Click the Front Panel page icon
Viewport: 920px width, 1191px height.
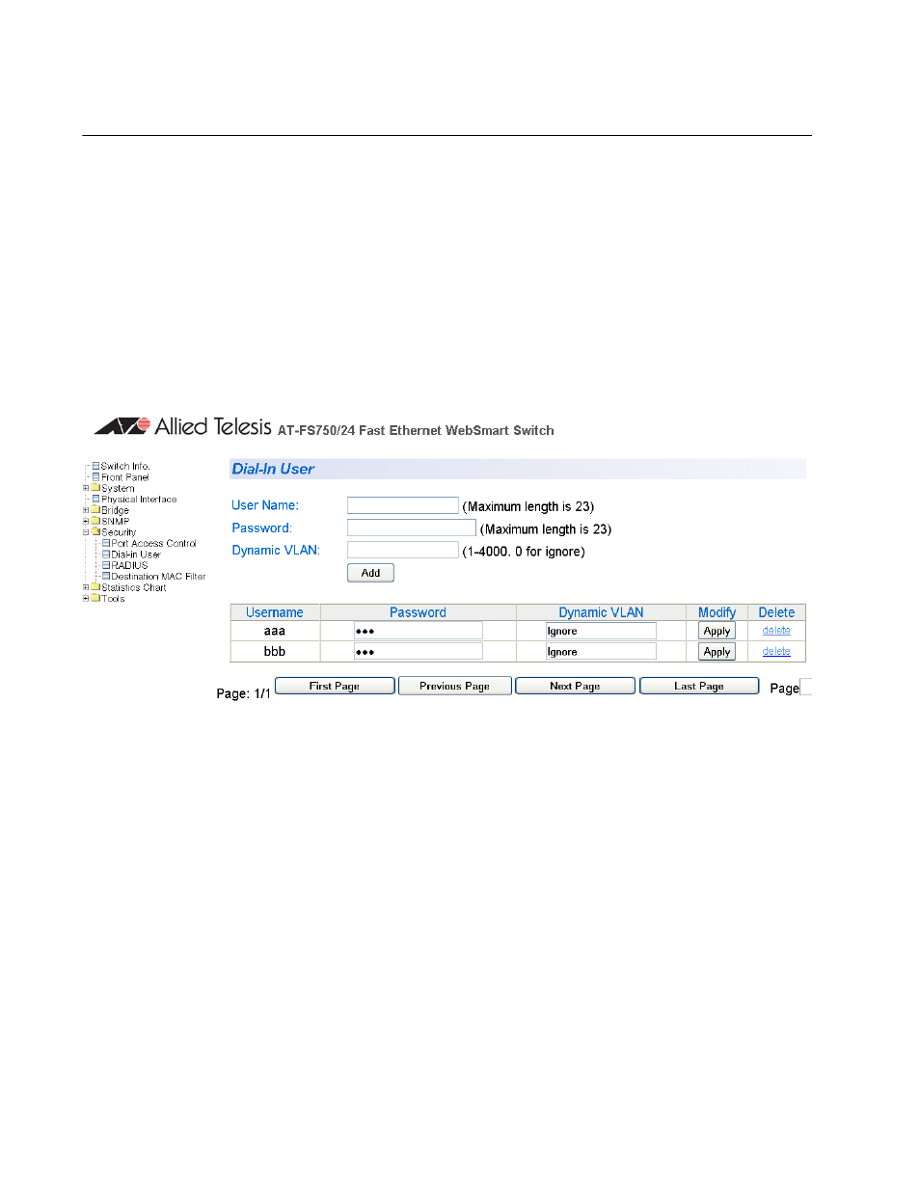(x=96, y=477)
